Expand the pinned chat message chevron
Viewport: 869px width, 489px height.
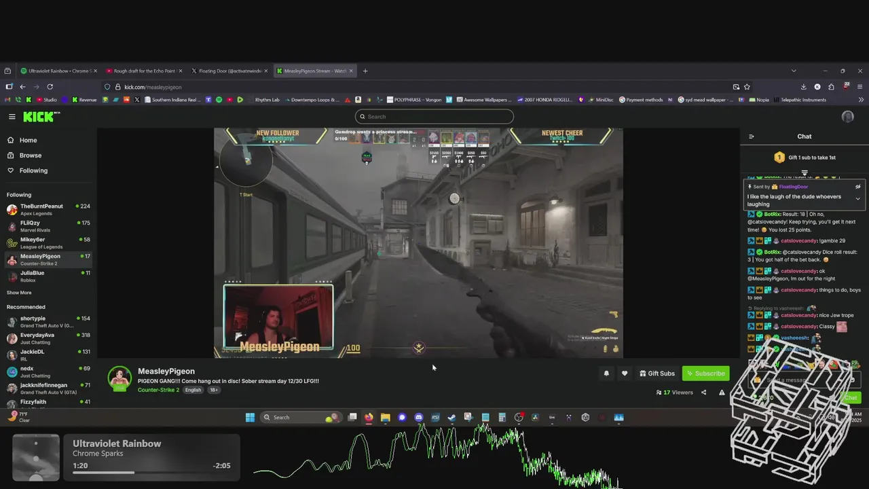point(857,199)
